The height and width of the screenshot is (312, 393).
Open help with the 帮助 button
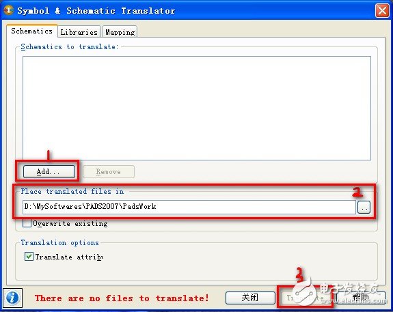[361, 298]
